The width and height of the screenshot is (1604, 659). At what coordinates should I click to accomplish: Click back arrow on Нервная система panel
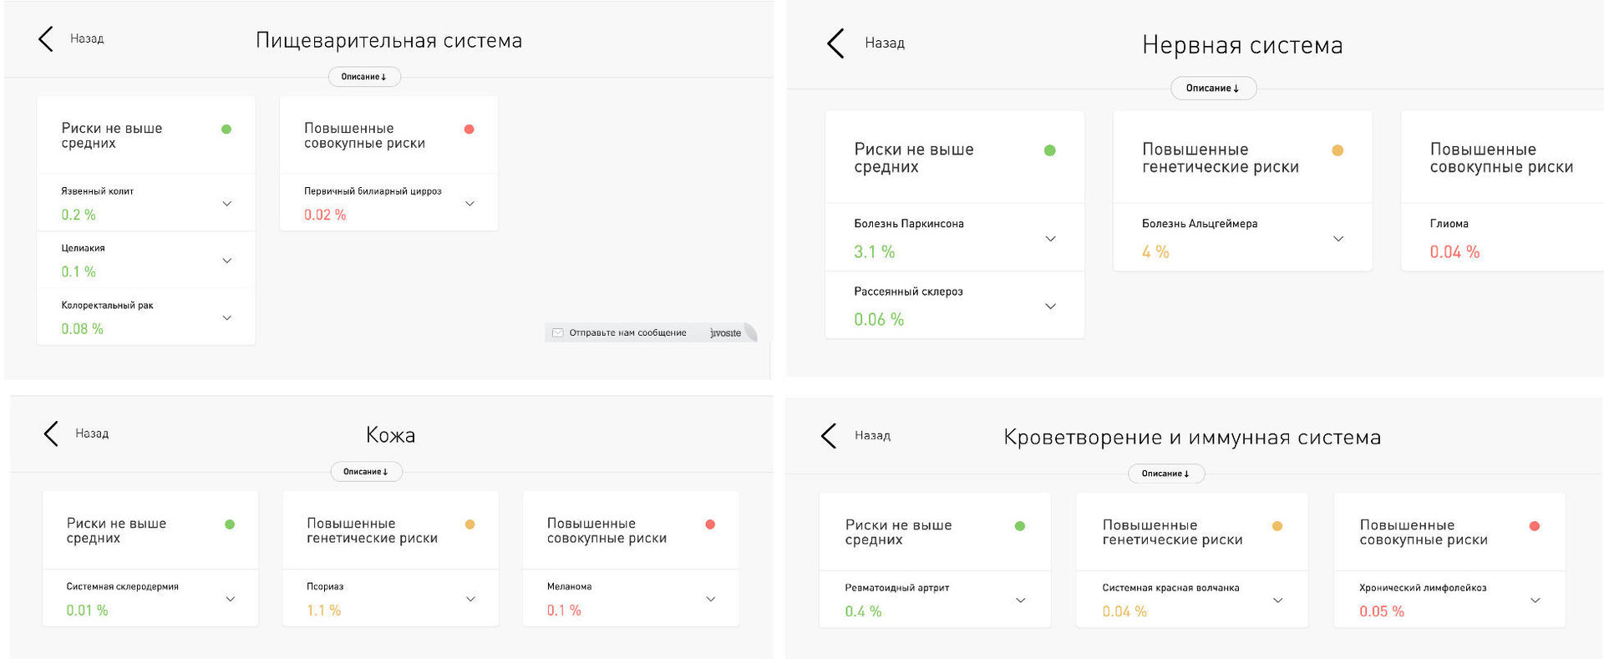click(835, 43)
